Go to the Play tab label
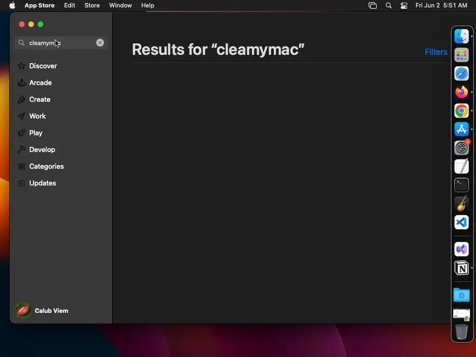This screenshot has height=357, width=476. (36, 132)
